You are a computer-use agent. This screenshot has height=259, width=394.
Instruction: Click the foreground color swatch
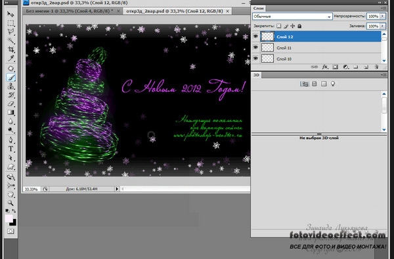(9, 218)
